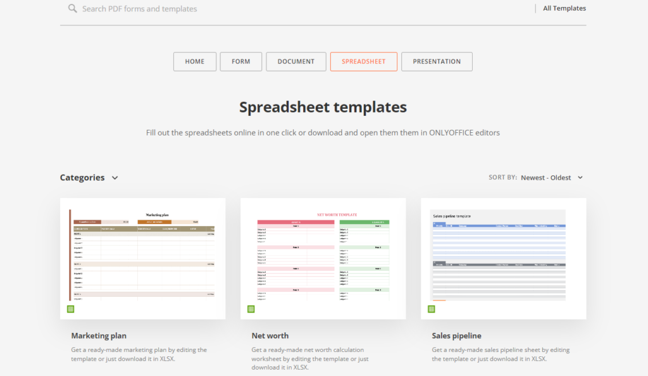The image size is (648, 376).
Task: Click the green XLSX icon on Net worth thumbnail
Action: point(251,308)
